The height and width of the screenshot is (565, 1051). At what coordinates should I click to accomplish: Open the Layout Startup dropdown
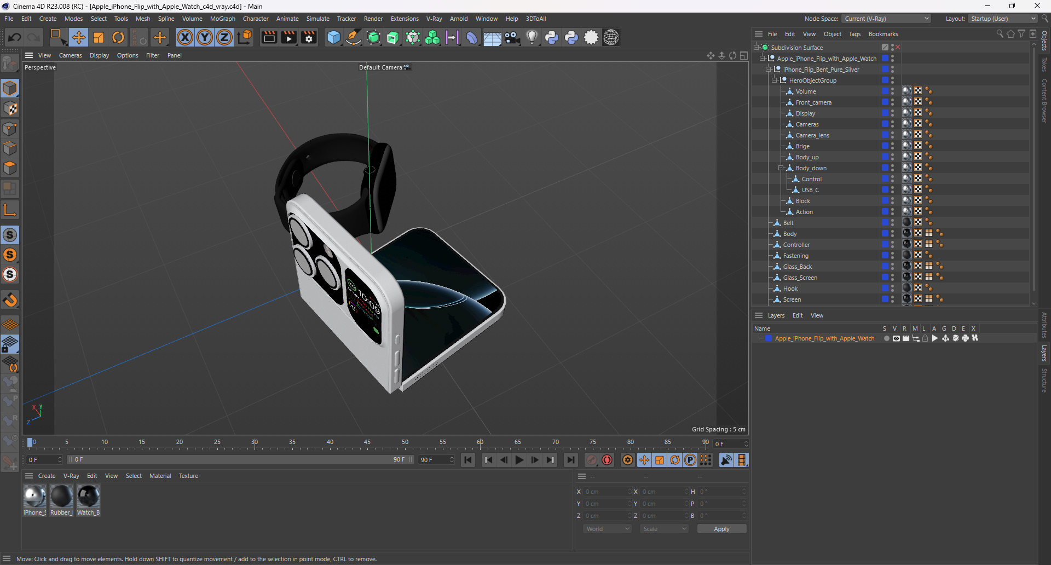pyautogui.click(x=1003, y=19)
